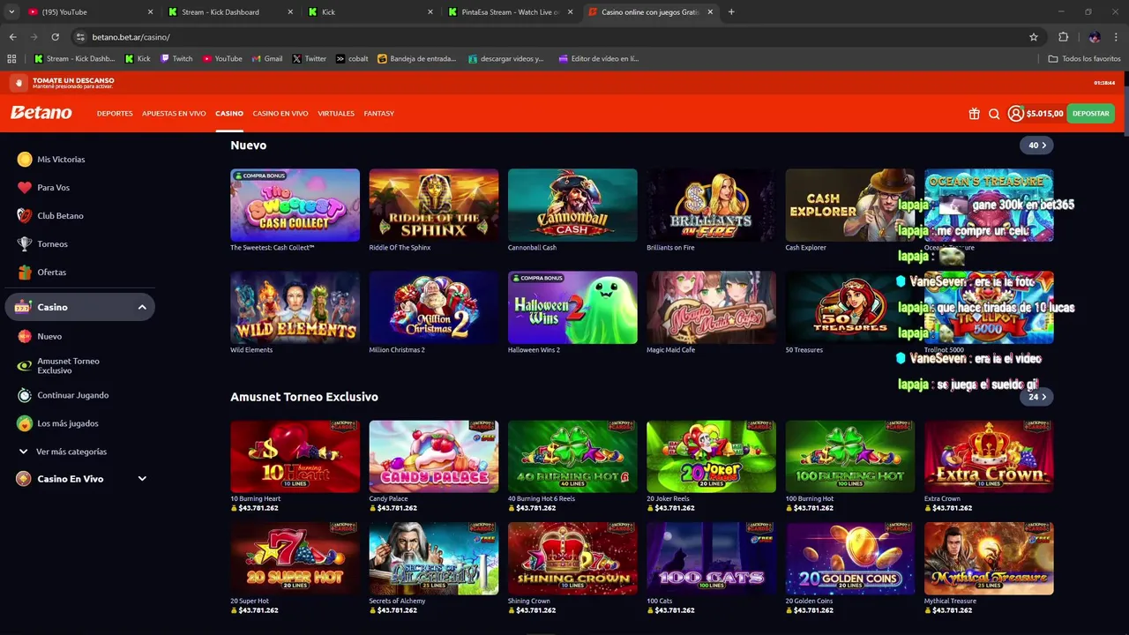Open the tab search dropdown arrow
1129x635 pixels.
click(x=11, y=12)
